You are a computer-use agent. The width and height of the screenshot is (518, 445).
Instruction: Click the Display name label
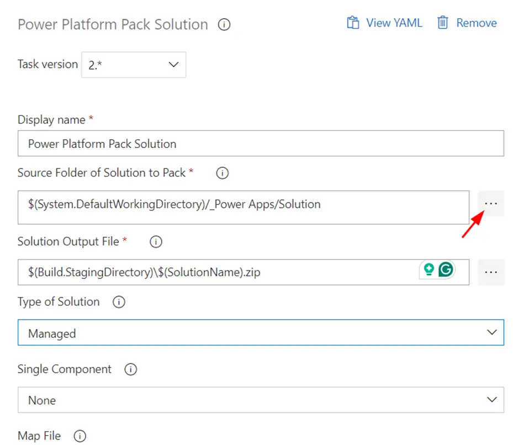51,120
